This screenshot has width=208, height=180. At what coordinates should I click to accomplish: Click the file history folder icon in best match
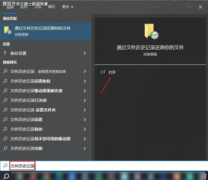[7, 30]
